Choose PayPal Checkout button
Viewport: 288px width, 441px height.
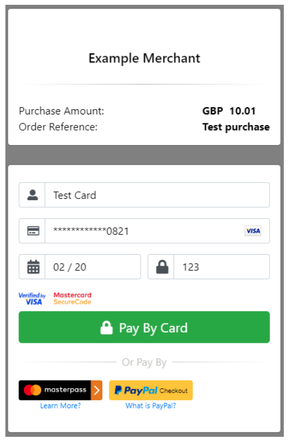pyautogui.click(x=151, y=391)
